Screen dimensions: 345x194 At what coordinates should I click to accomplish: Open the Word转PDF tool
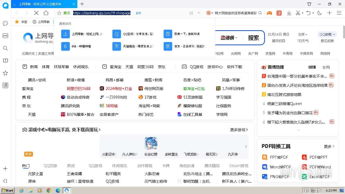click(x=277, y=167)
